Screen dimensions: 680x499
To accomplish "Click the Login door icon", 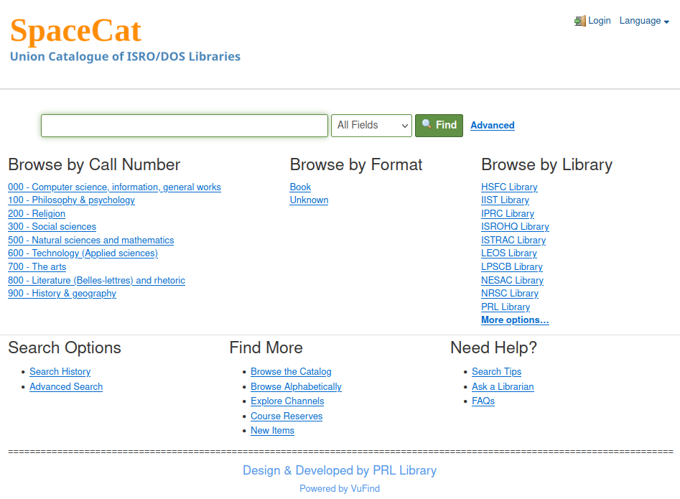I will 579,21.
